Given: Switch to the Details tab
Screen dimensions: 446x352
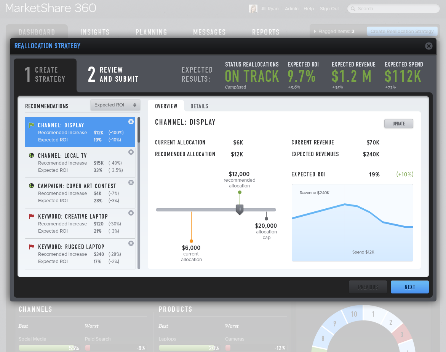Looking at the screenshot, I should (x=199, y=106).
